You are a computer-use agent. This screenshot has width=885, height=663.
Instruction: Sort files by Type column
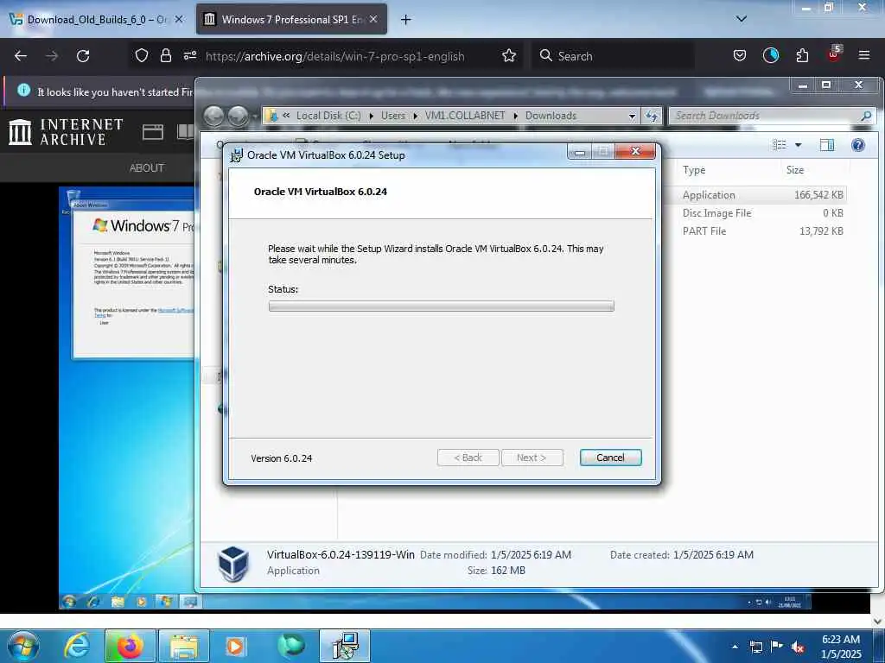[694, 170]
